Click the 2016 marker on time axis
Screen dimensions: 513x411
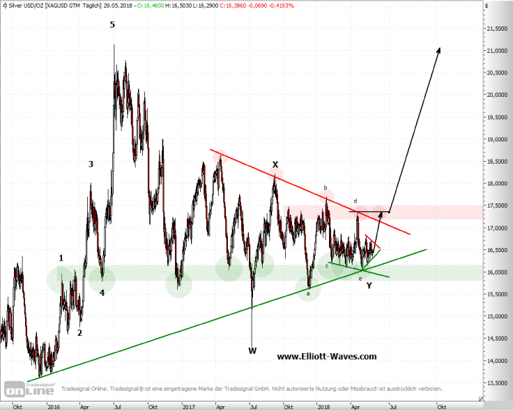[53, 406]
